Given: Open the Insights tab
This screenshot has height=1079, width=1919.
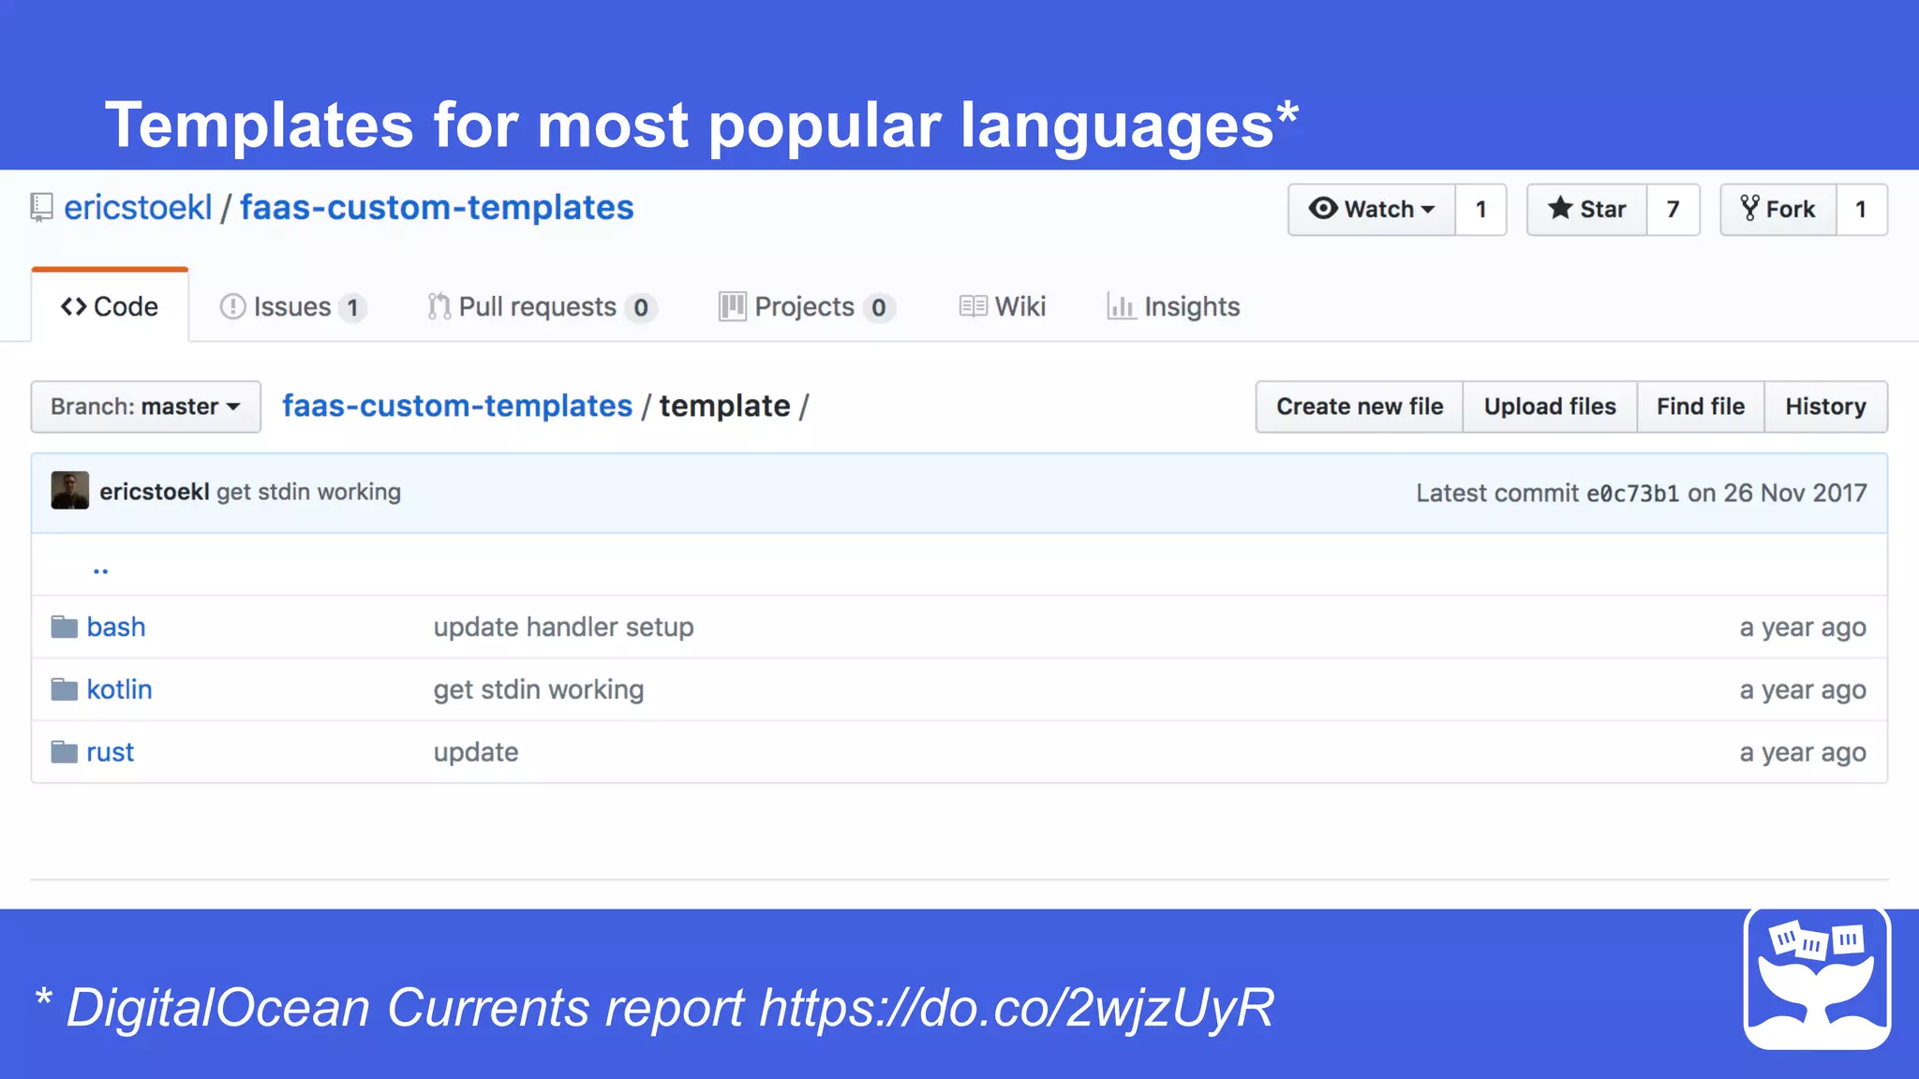Looking at the screenshot, I should tap(1173, 306).
